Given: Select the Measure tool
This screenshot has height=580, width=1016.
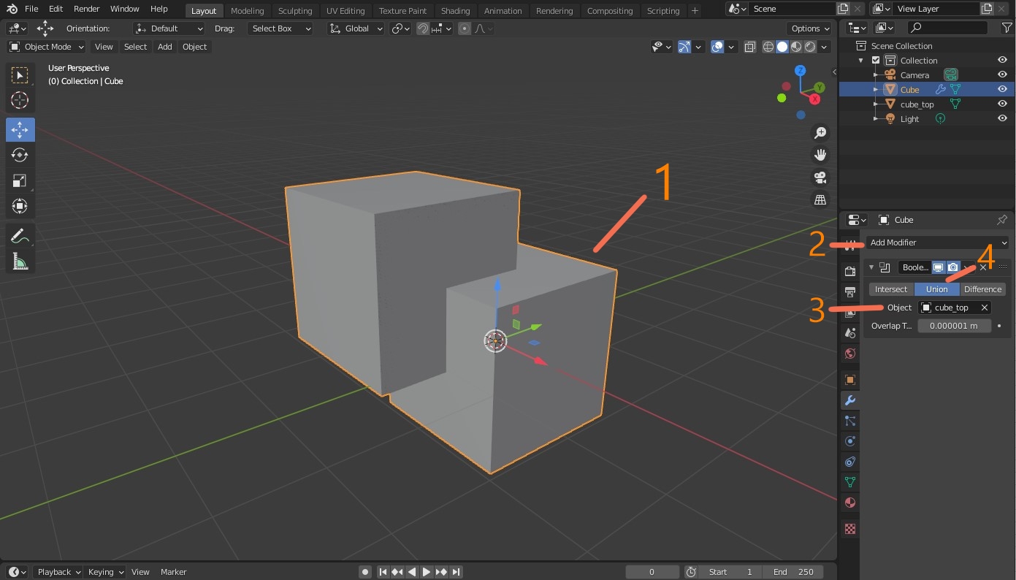Looking at the screenshot, I should click(20, 262).
